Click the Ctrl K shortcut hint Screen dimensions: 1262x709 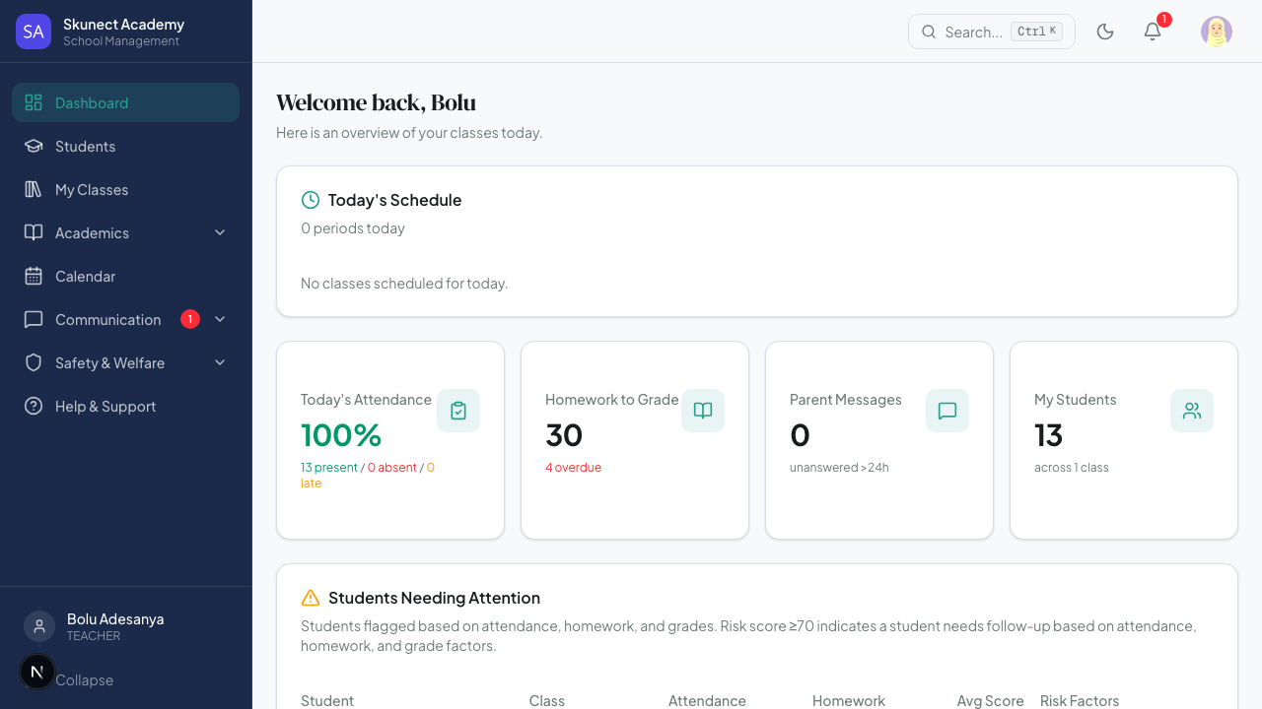click(1036, 32)
